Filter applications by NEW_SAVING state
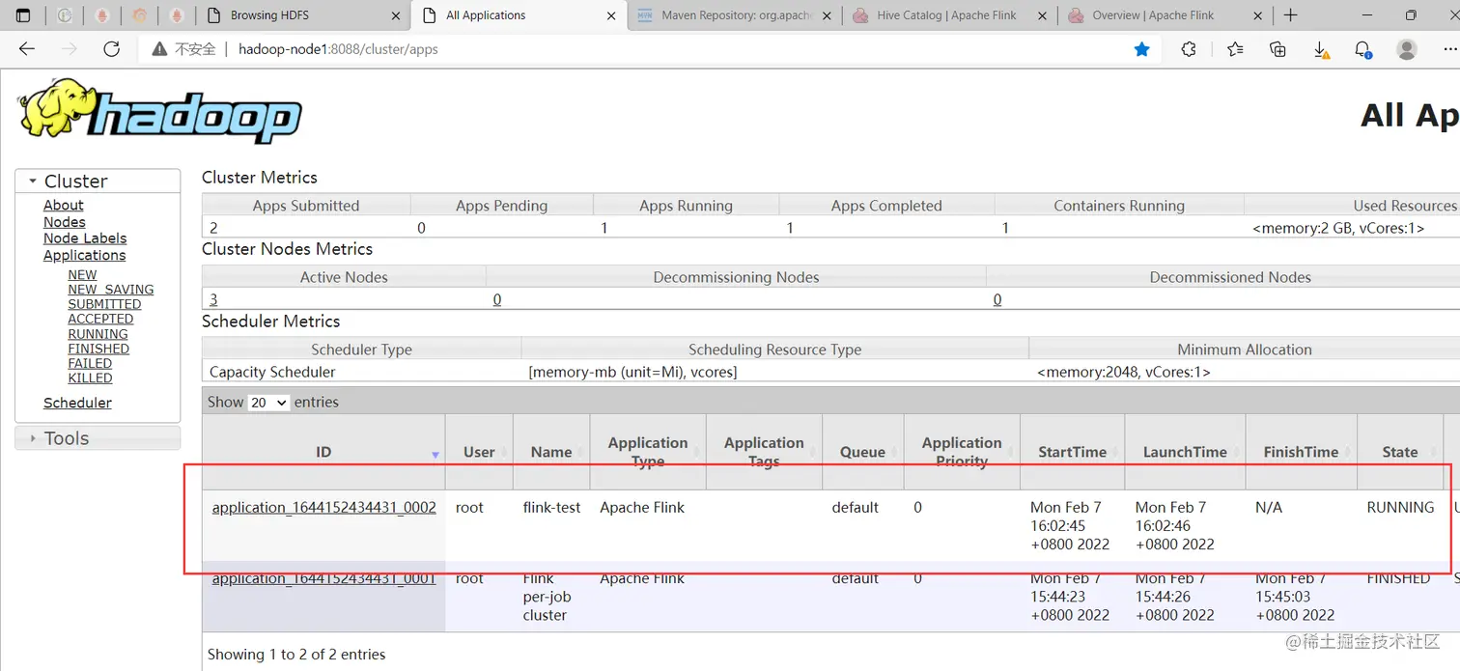Image resolution: width=1460 pixels, height=671 pixels. pyautogui.click(x=110, y=290)
